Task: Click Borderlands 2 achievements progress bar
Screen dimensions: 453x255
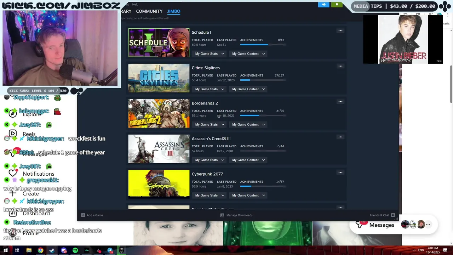Action: pyautogui.click(x=263, y=115)
